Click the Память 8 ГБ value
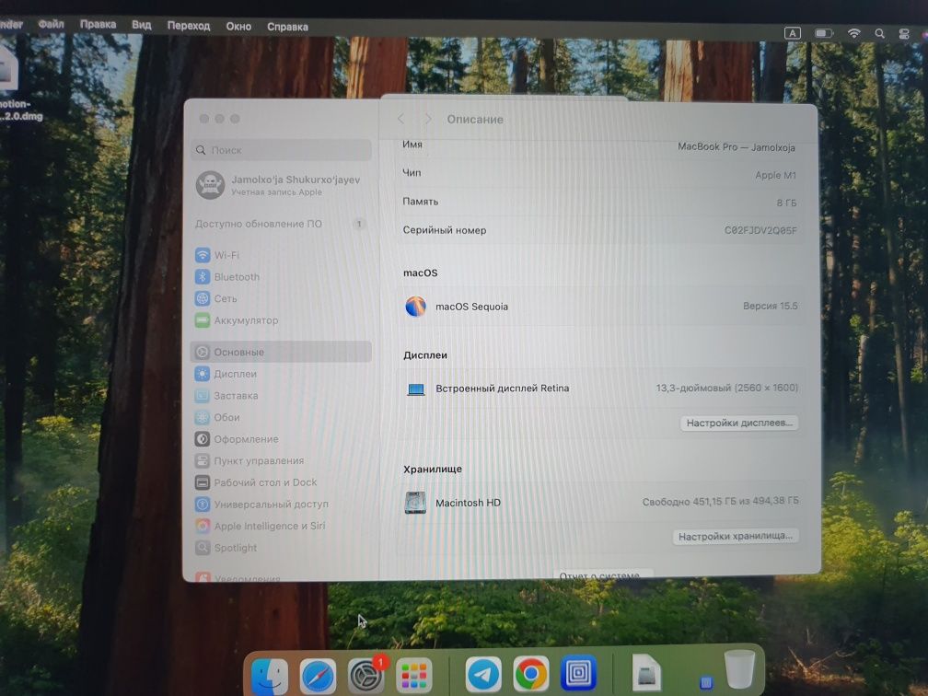 click(x=786, y=203)
